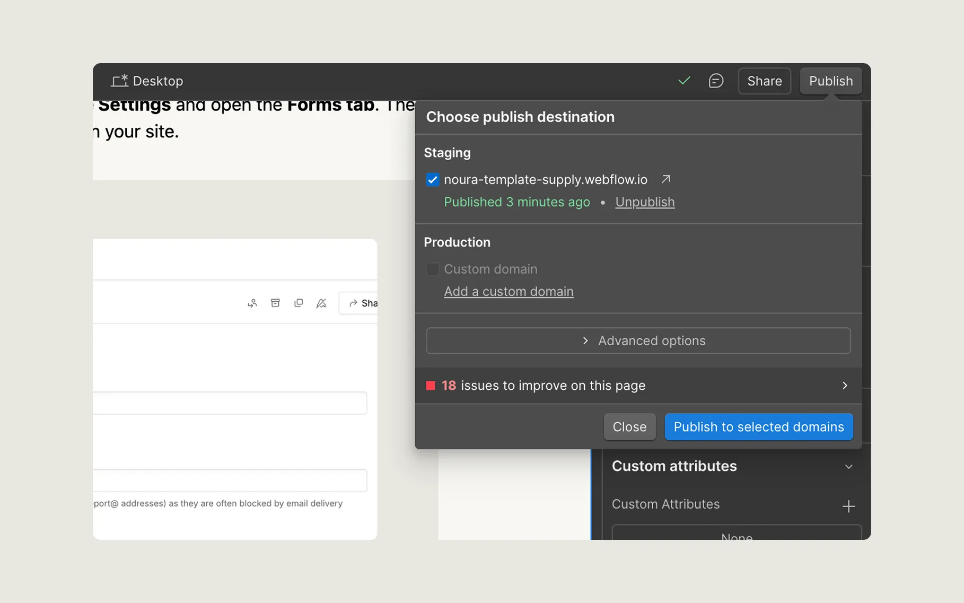Add a new custom attribute with the plus icon
964x603 pixels.
(848, 506)
